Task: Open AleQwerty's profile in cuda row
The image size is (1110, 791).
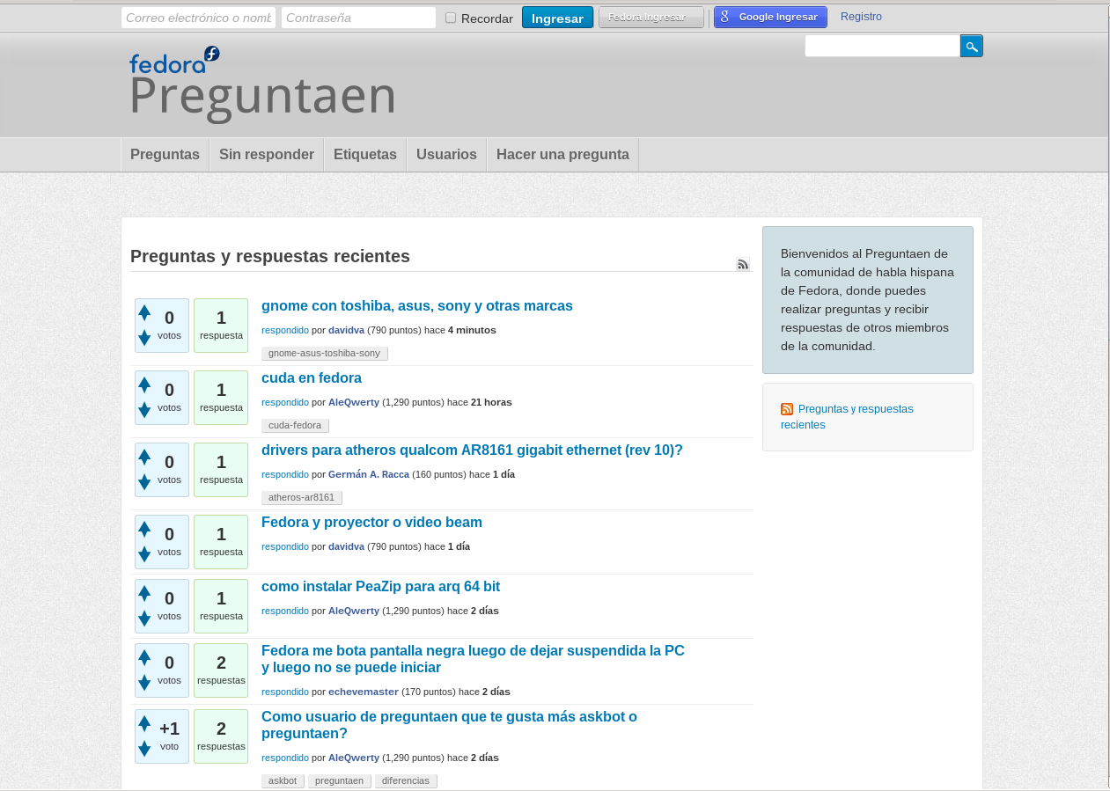Action: click(354, 402)
